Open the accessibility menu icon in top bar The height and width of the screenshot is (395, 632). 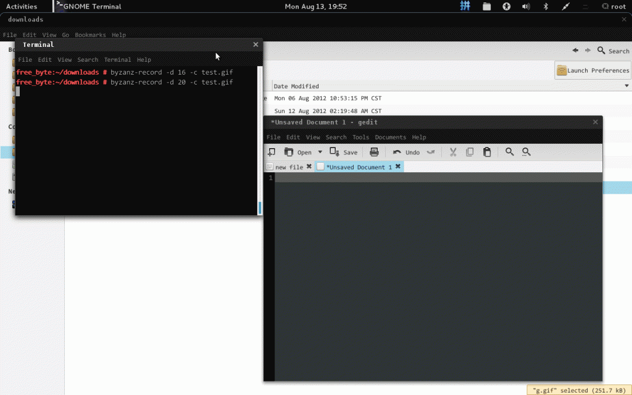506,6
